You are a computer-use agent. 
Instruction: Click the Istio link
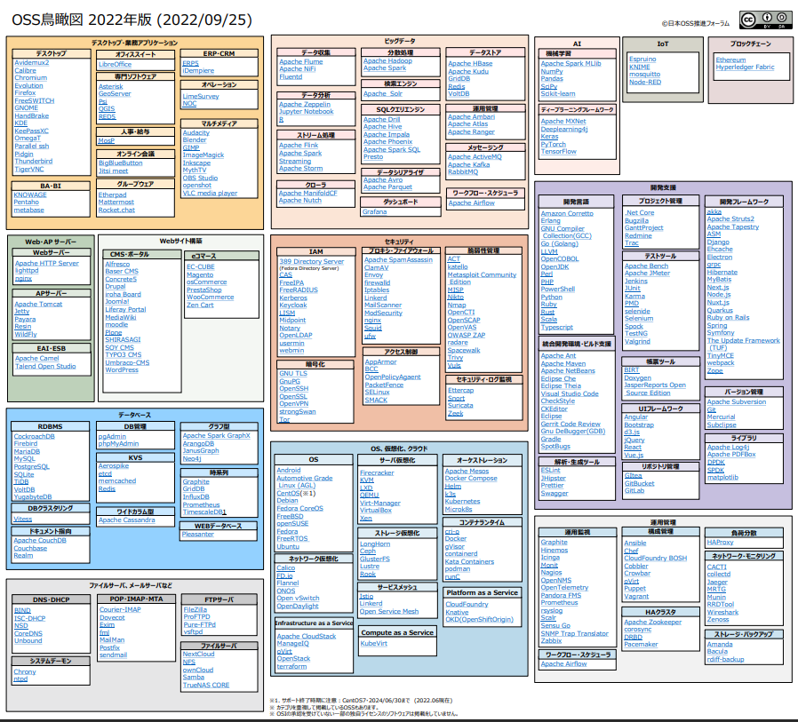point(366,597)
